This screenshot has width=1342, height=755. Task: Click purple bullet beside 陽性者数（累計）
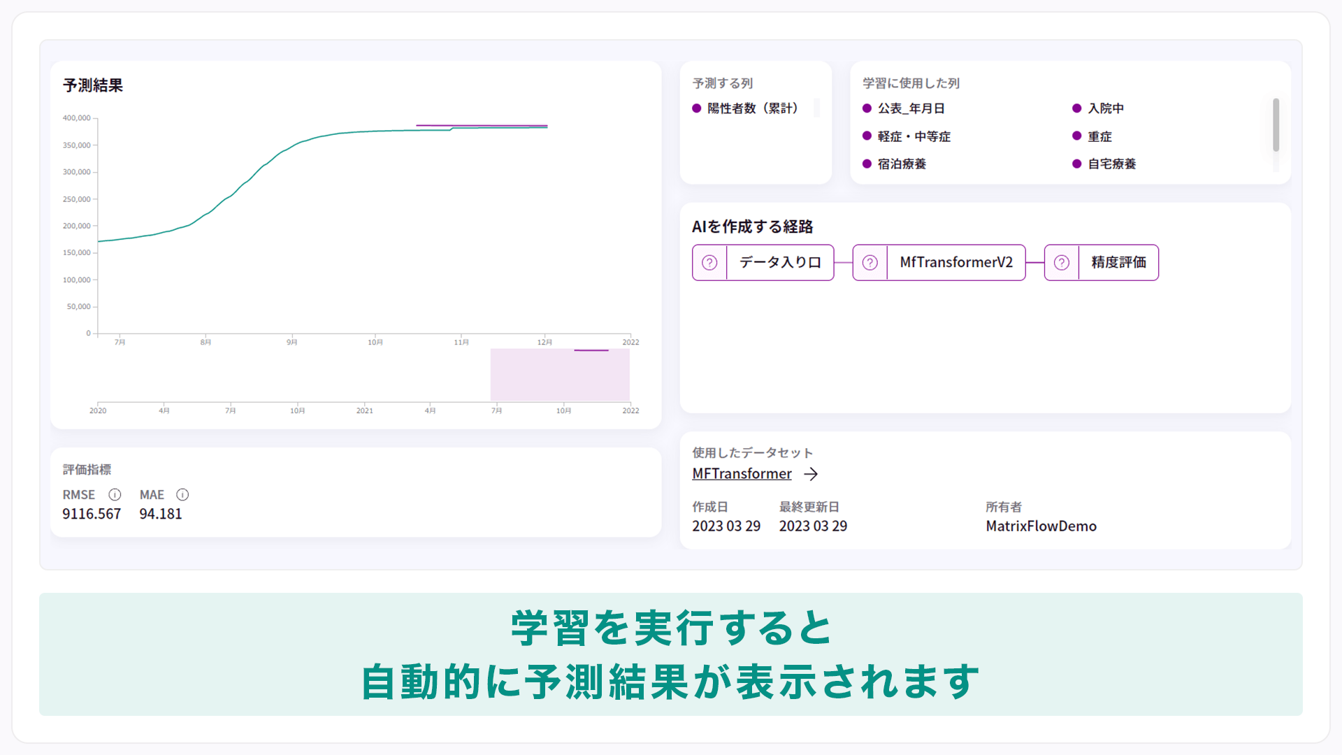[696, 108]
